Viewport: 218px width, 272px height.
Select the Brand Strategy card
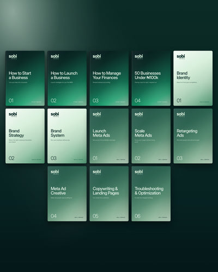(25, 136)
